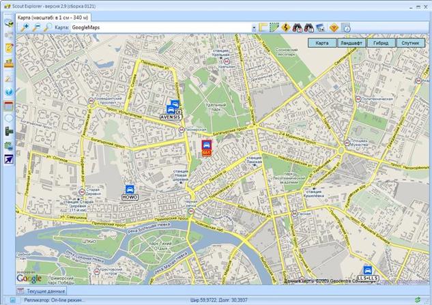This screenshot has height=305, width=432.
Task: Click the HOWO vehicle marker on map
Action: coord(130,192)
